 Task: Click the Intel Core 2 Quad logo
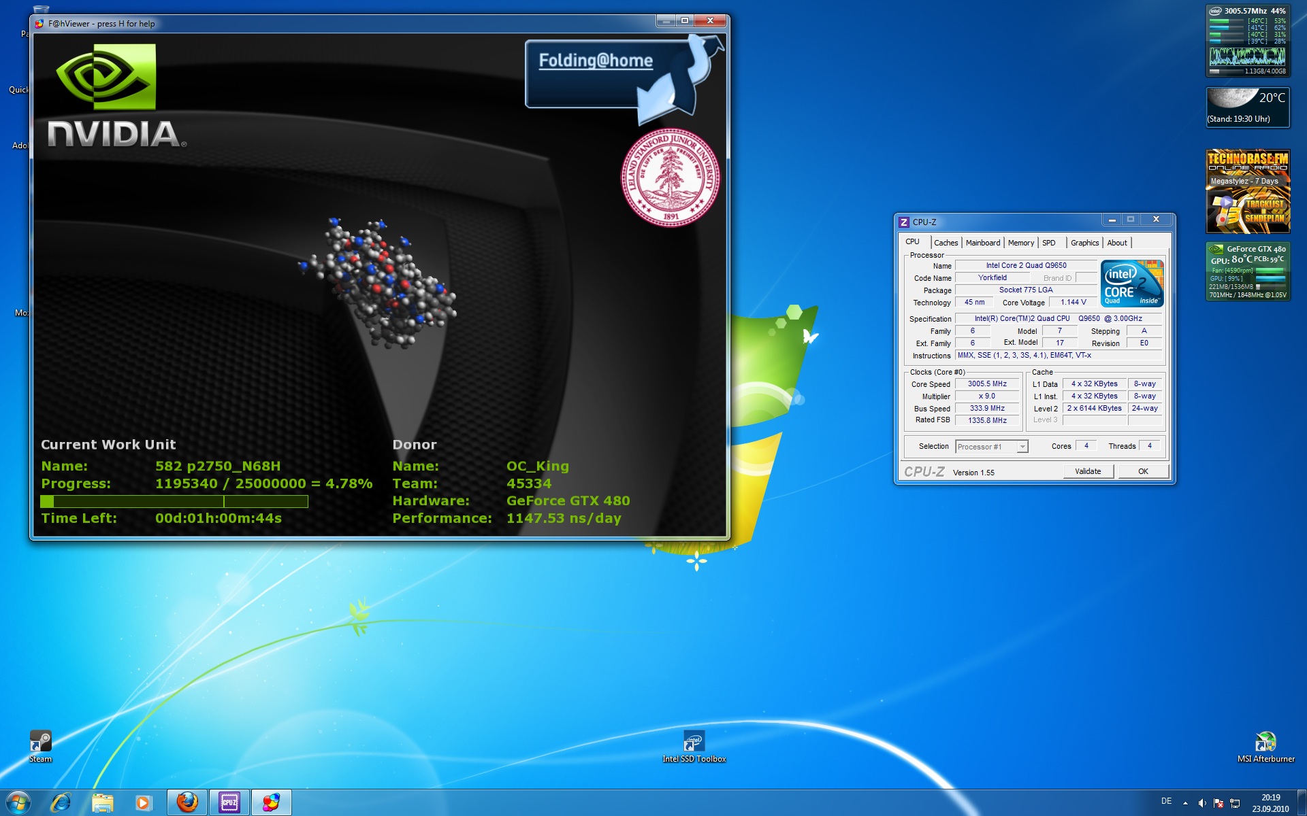[1132, 284]
